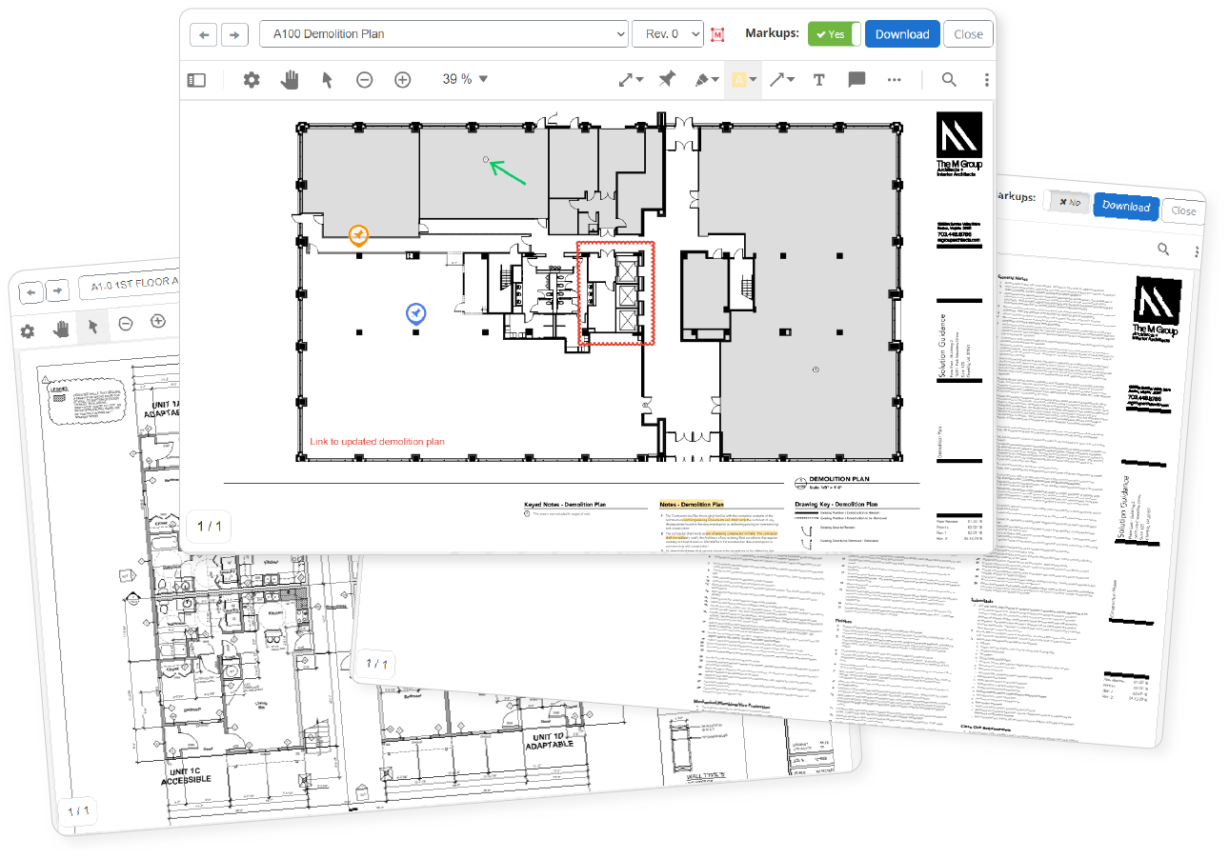
Task: Click 1 / 1 page indicator in notes window
Action: click(377, 663)
